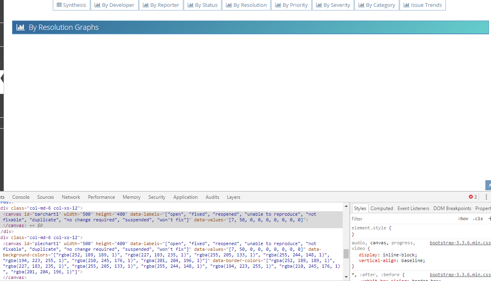The image size is (491, 281).
Task: Click the sidebar collapse arrow handle
Action: pyautogui.click(x=2, y=78)
